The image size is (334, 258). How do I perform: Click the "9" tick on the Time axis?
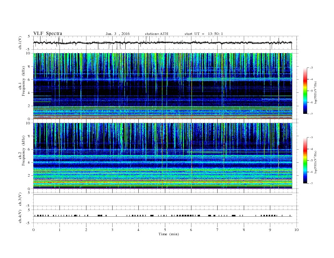pyautogui.click(x=270, y=230)
